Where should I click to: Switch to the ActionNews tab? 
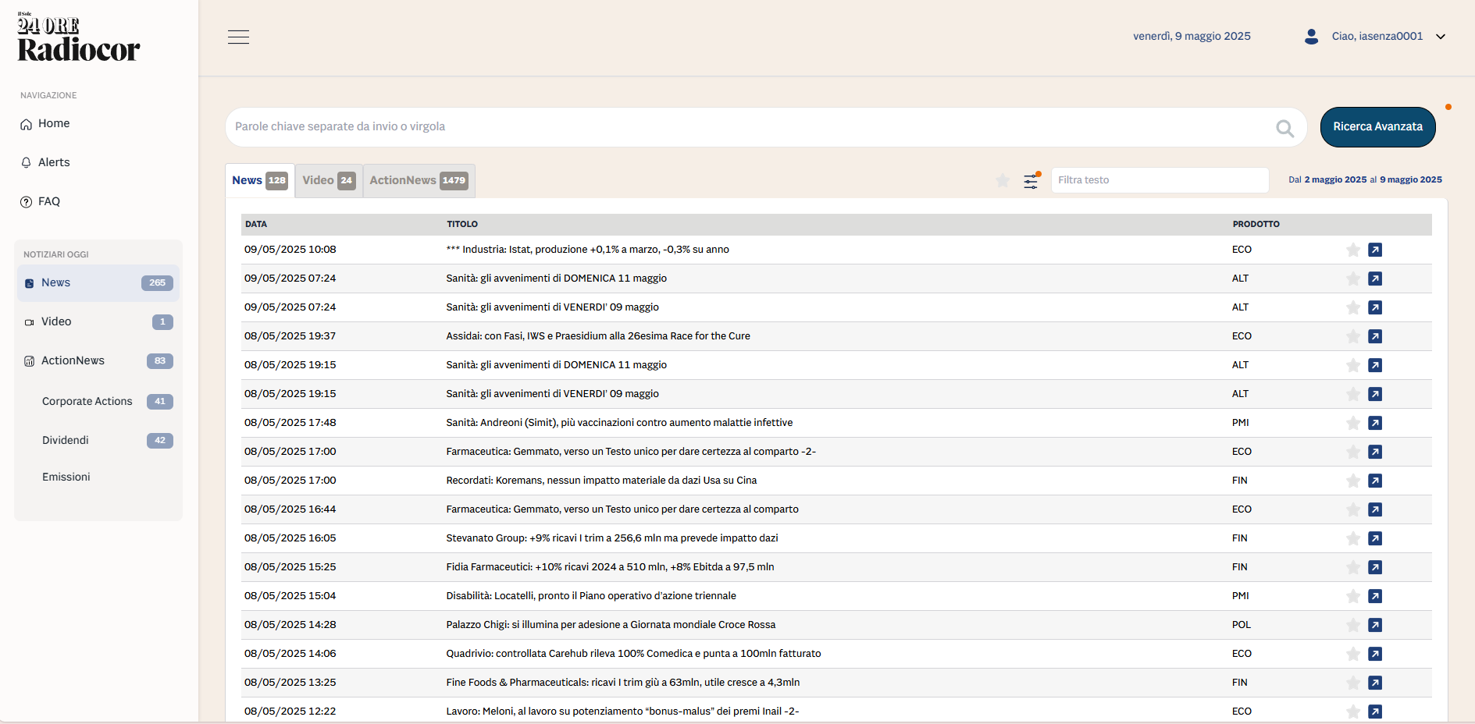(419, 180)
